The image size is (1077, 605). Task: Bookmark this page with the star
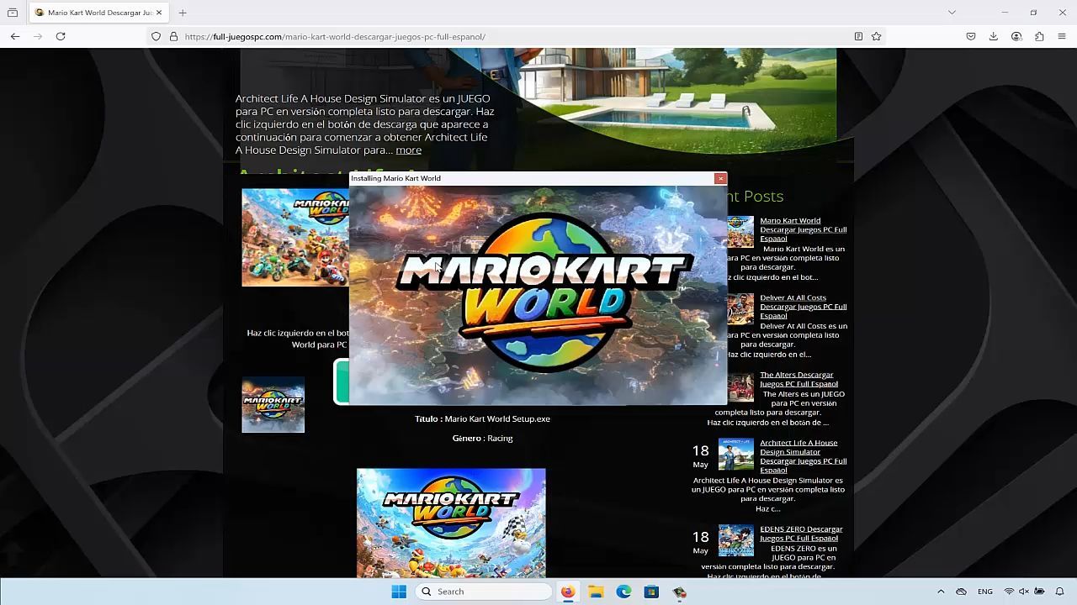tap(876, 36)
